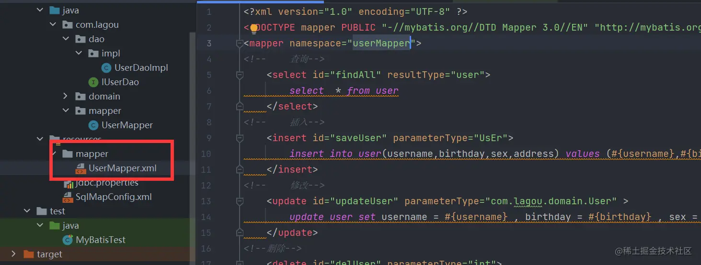
Task: Click the xml version declaration line
Action: click(356, 12)
